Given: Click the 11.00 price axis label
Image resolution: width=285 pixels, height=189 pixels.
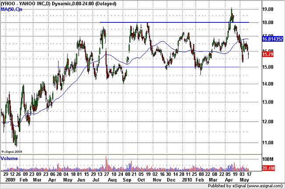Looking at the screenshot, I should 268,143.
